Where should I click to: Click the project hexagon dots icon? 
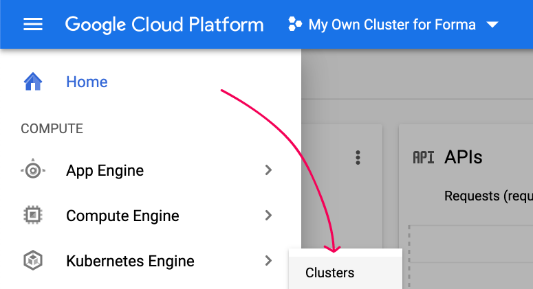click(295, 25)
